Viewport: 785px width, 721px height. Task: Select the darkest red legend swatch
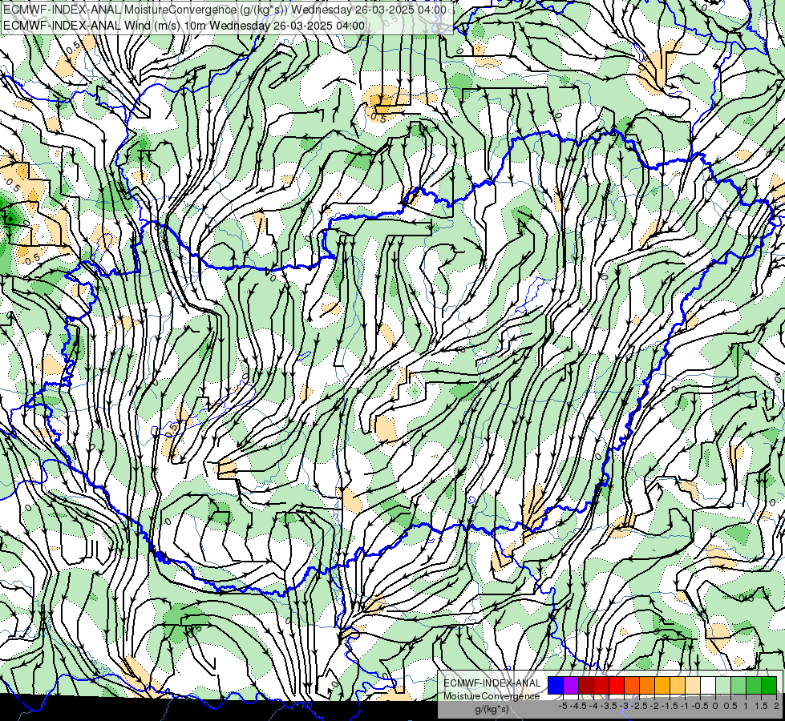coord(586,686)
